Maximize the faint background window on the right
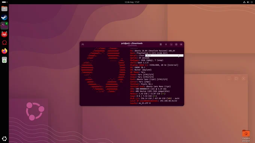The image size is (255, 143). point(236,78)
